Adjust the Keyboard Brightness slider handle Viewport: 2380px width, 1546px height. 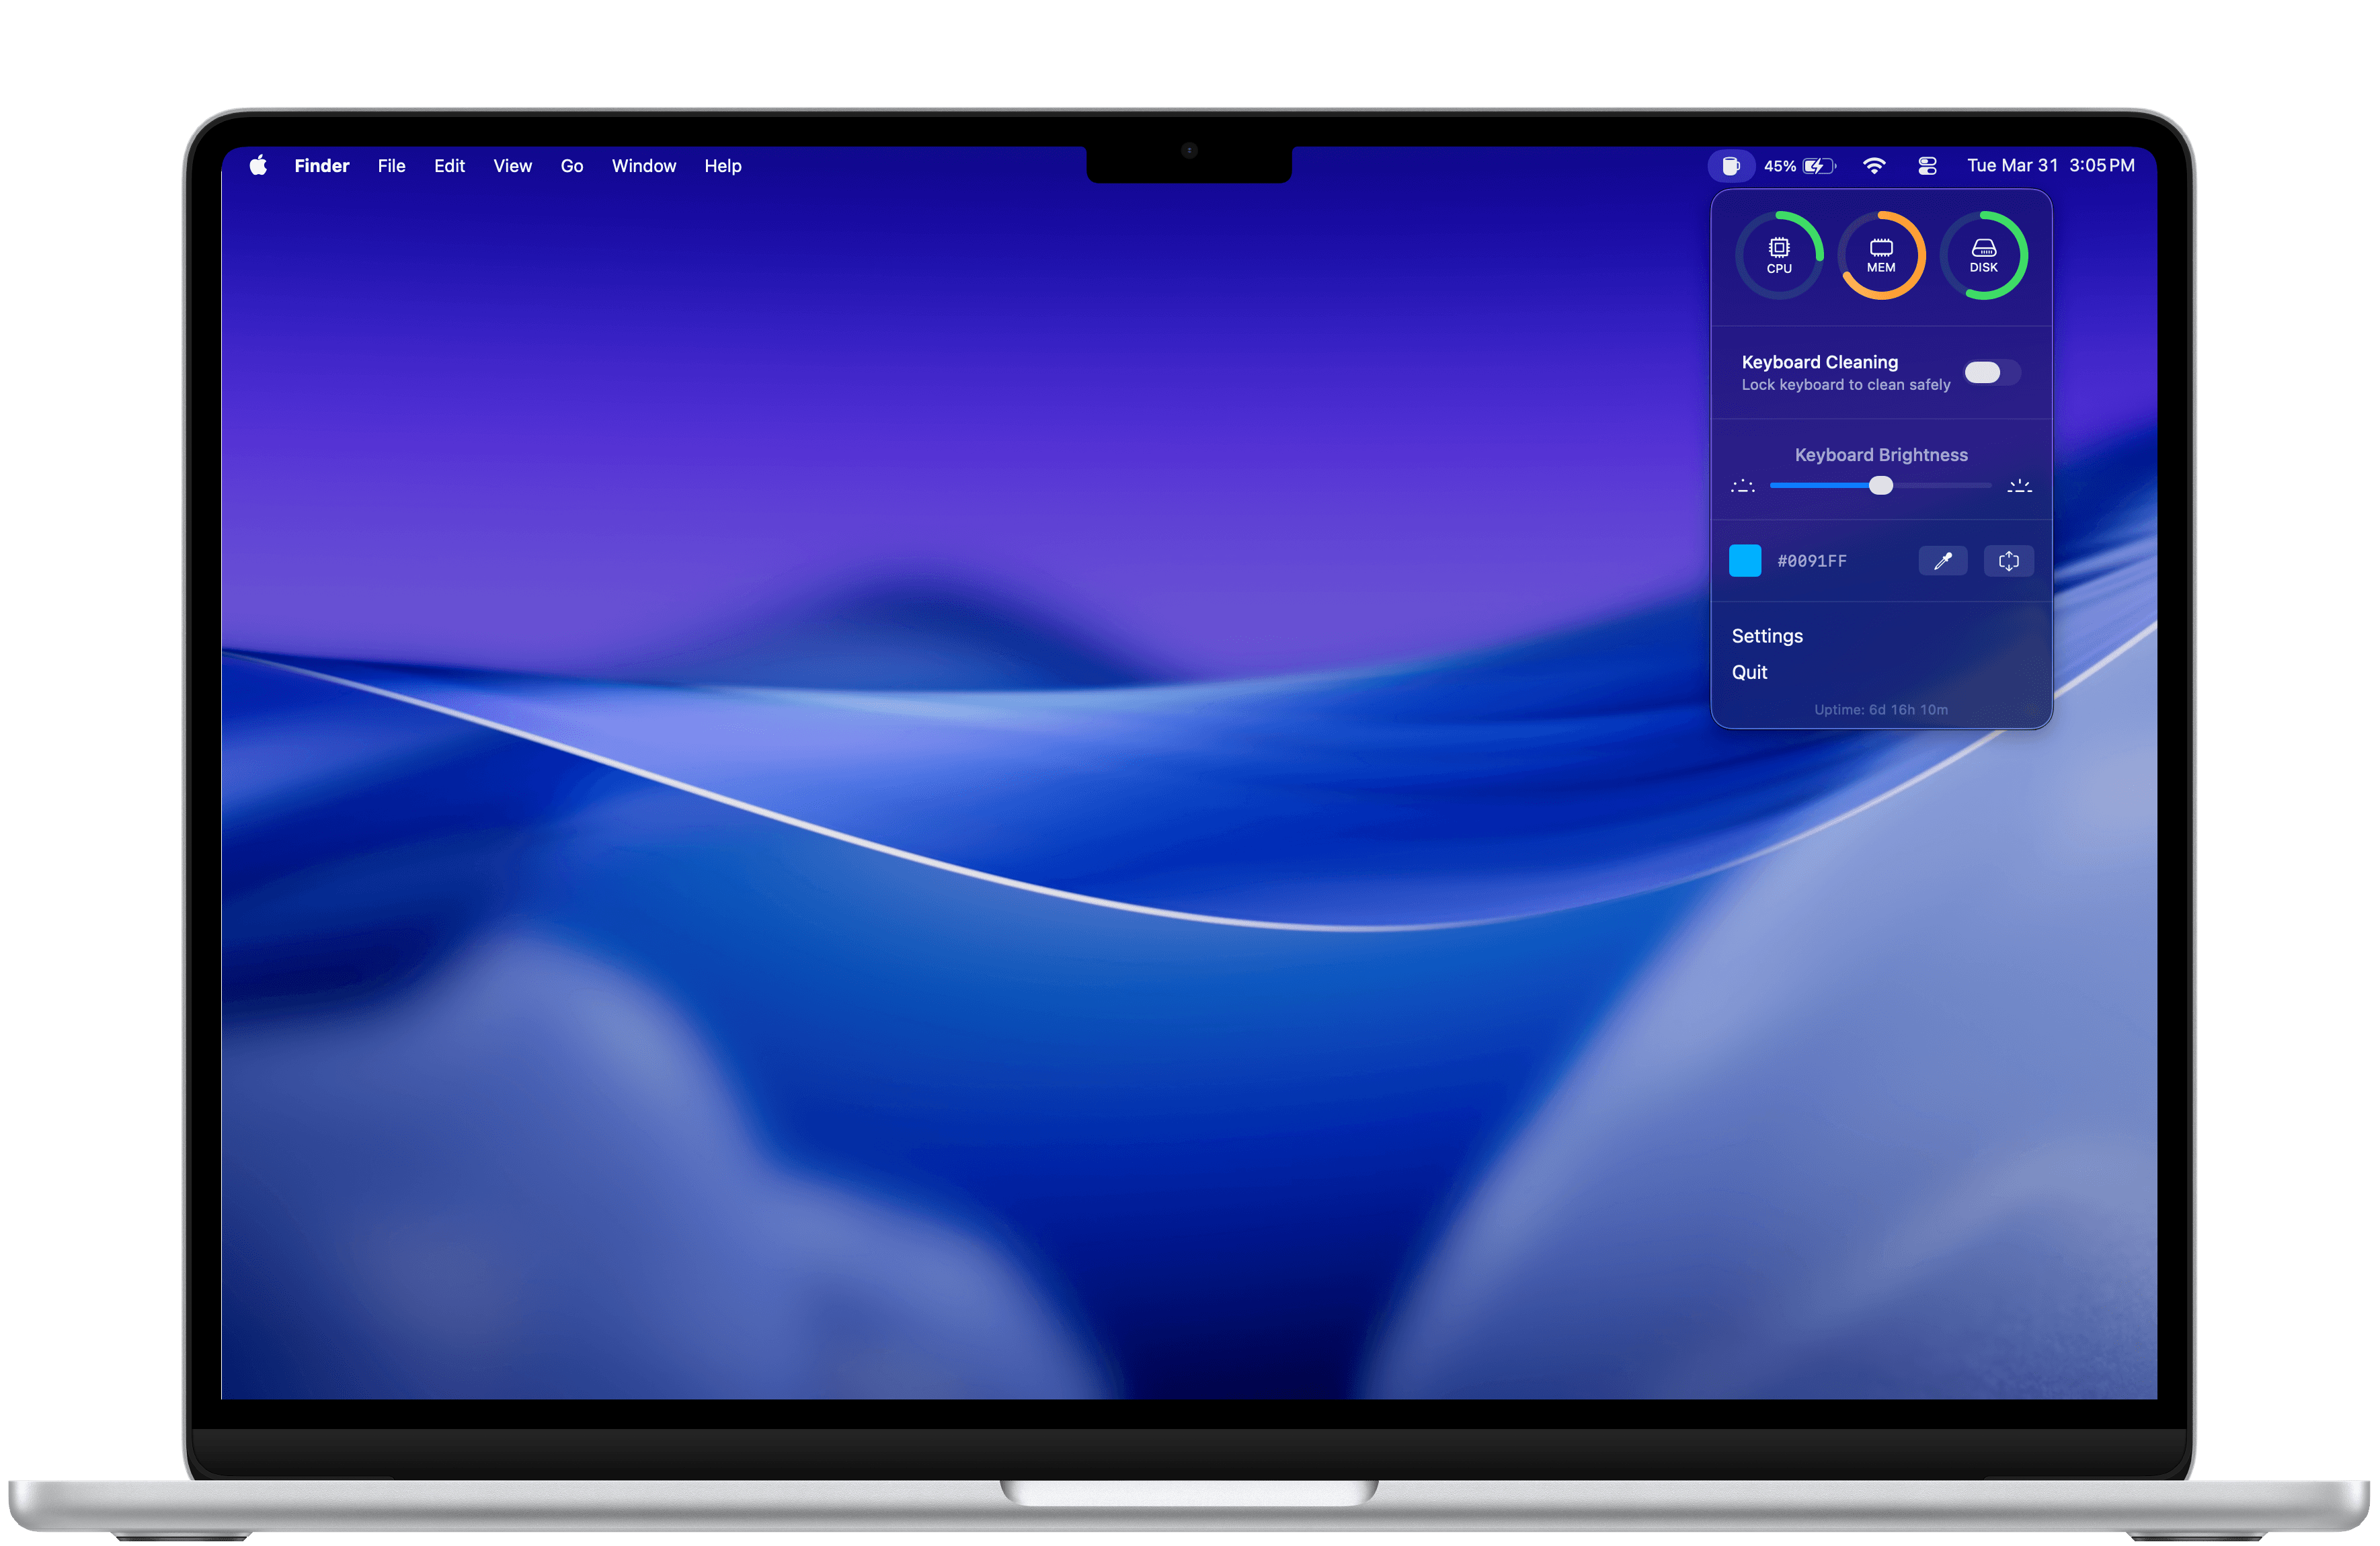click(1881, 486)
